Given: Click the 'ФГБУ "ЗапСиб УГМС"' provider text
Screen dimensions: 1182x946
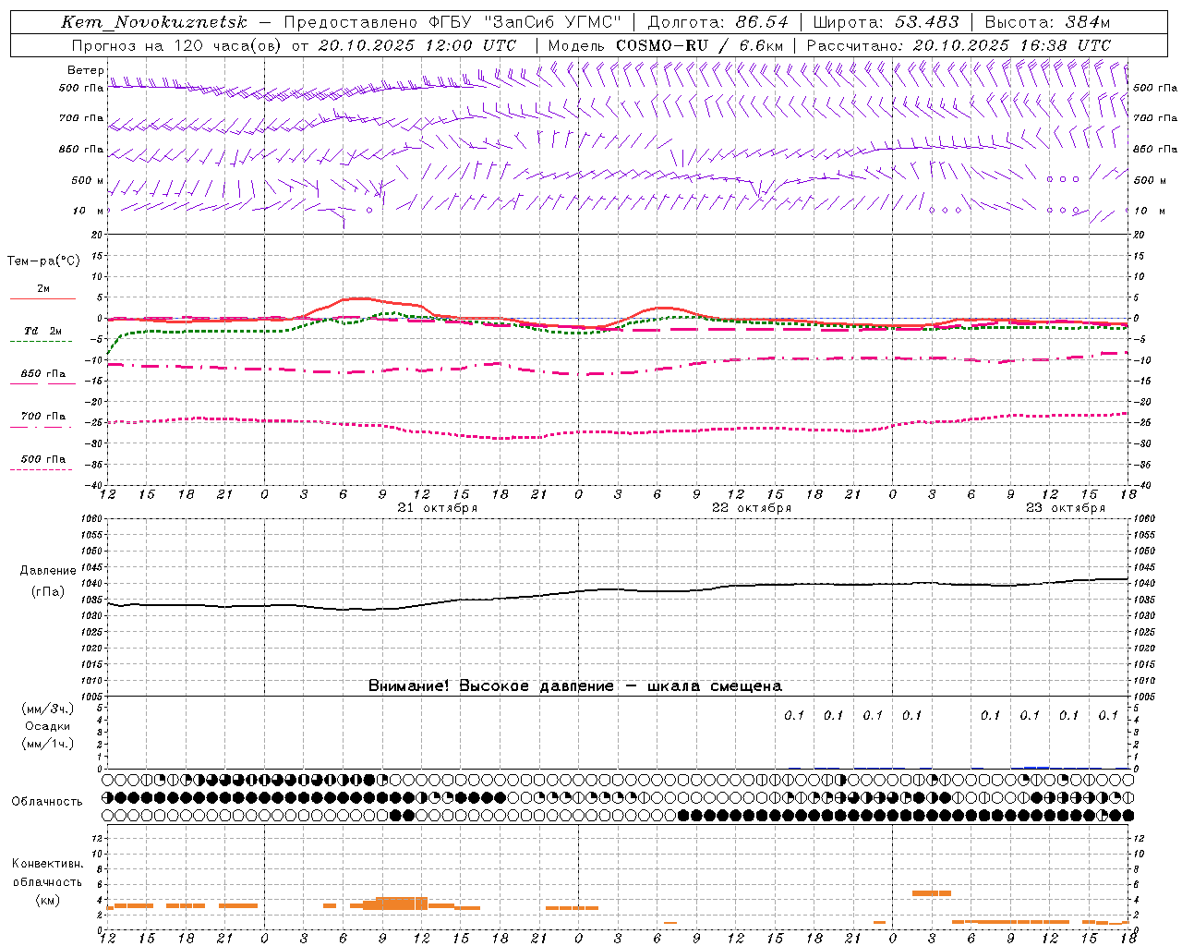Looking at the screenshot, I should pyautogui.click(x=525, y=22).
